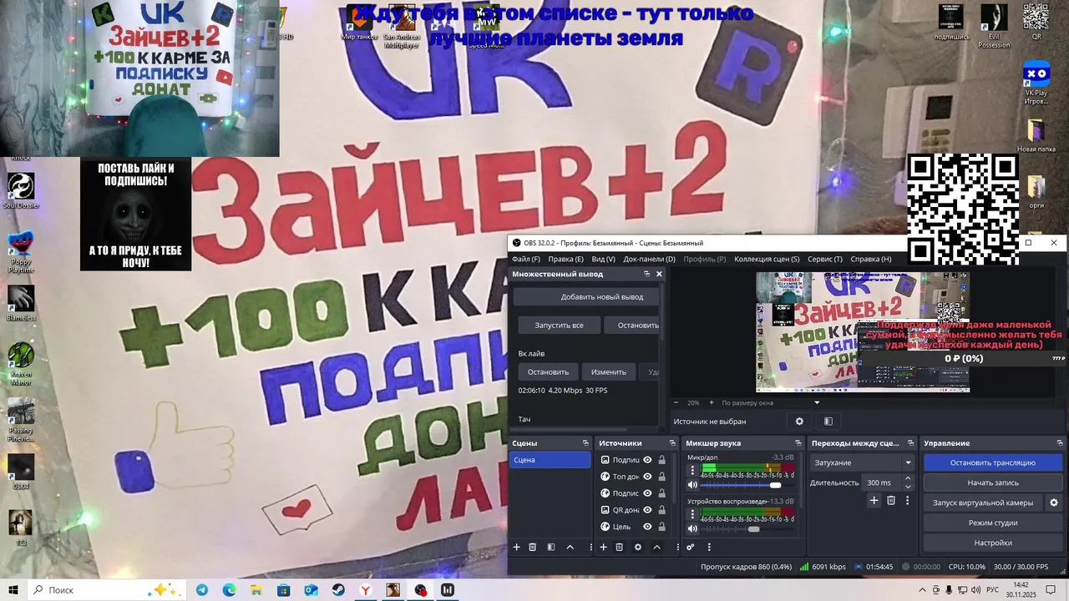Viewport: 1069px width, 601px height.
Task: Move source up in Sources panel
Action: [657, 548]
